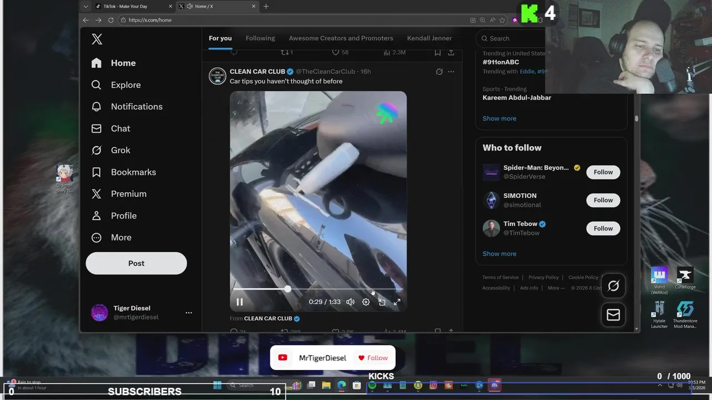
Task: Click 'From CLEAN CAR CLUB' source link
Action: pos(268,318)
